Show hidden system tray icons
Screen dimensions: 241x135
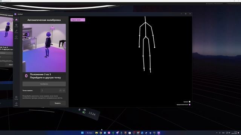coord(217,133)
